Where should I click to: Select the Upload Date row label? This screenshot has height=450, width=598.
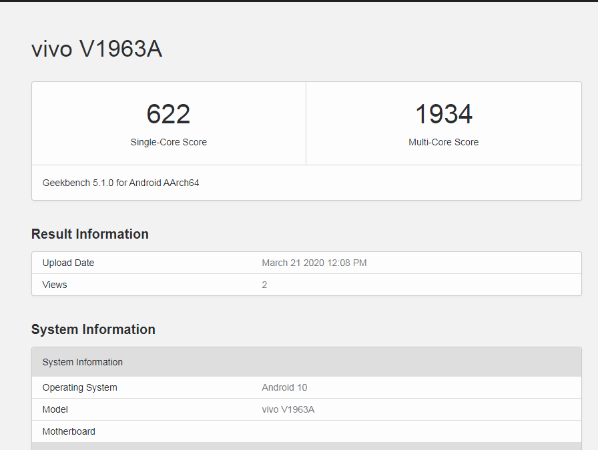68,263
